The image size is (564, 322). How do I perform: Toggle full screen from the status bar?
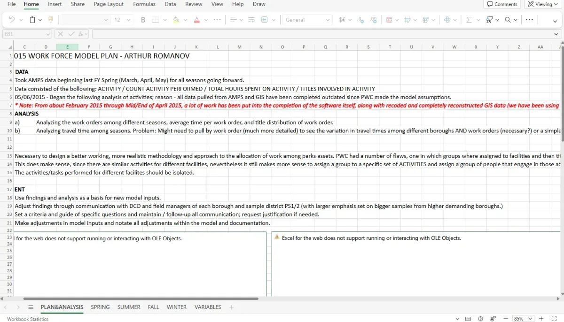click(x=555, y=319)
